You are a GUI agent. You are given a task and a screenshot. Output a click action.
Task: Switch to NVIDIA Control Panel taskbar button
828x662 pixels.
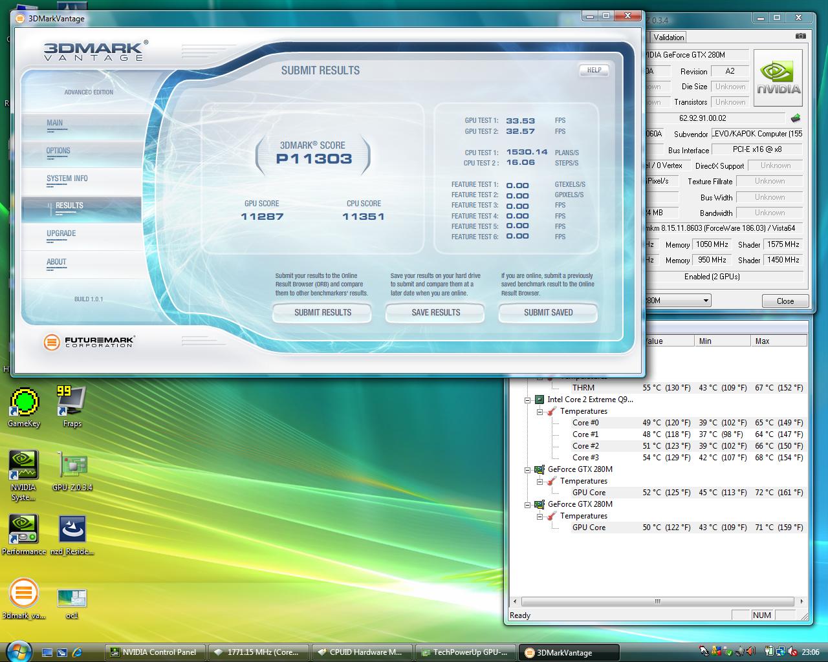click(x=155, y=652)
